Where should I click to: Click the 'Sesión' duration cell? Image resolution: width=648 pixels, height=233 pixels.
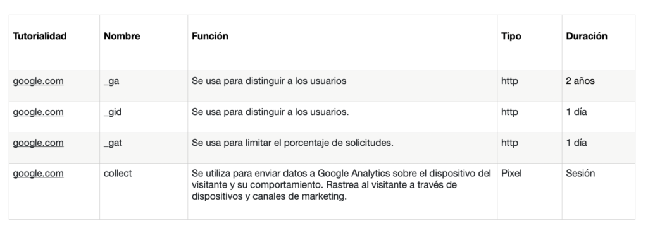click(x=599, y=191)
